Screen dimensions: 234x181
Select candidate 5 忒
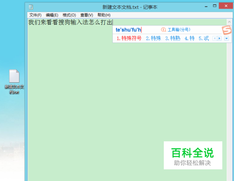coord(204,38)
